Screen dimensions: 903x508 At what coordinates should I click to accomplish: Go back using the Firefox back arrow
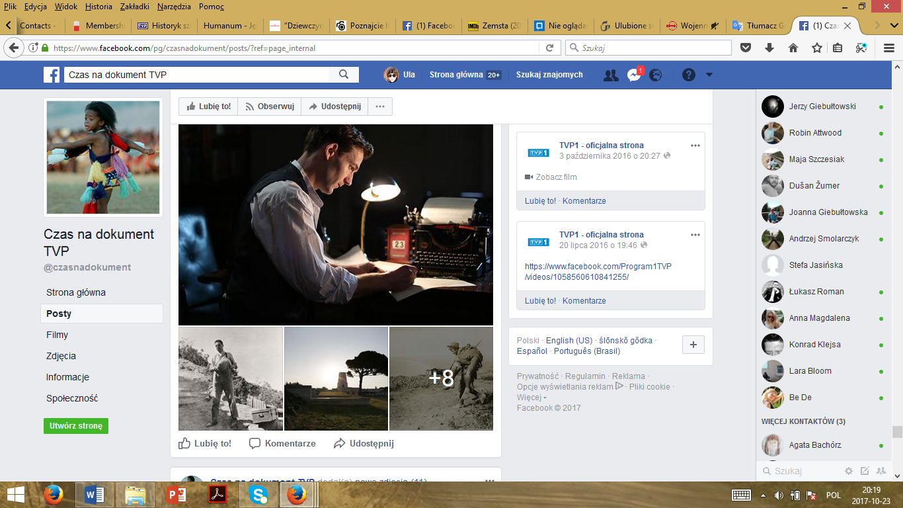(x=14, y=48)
